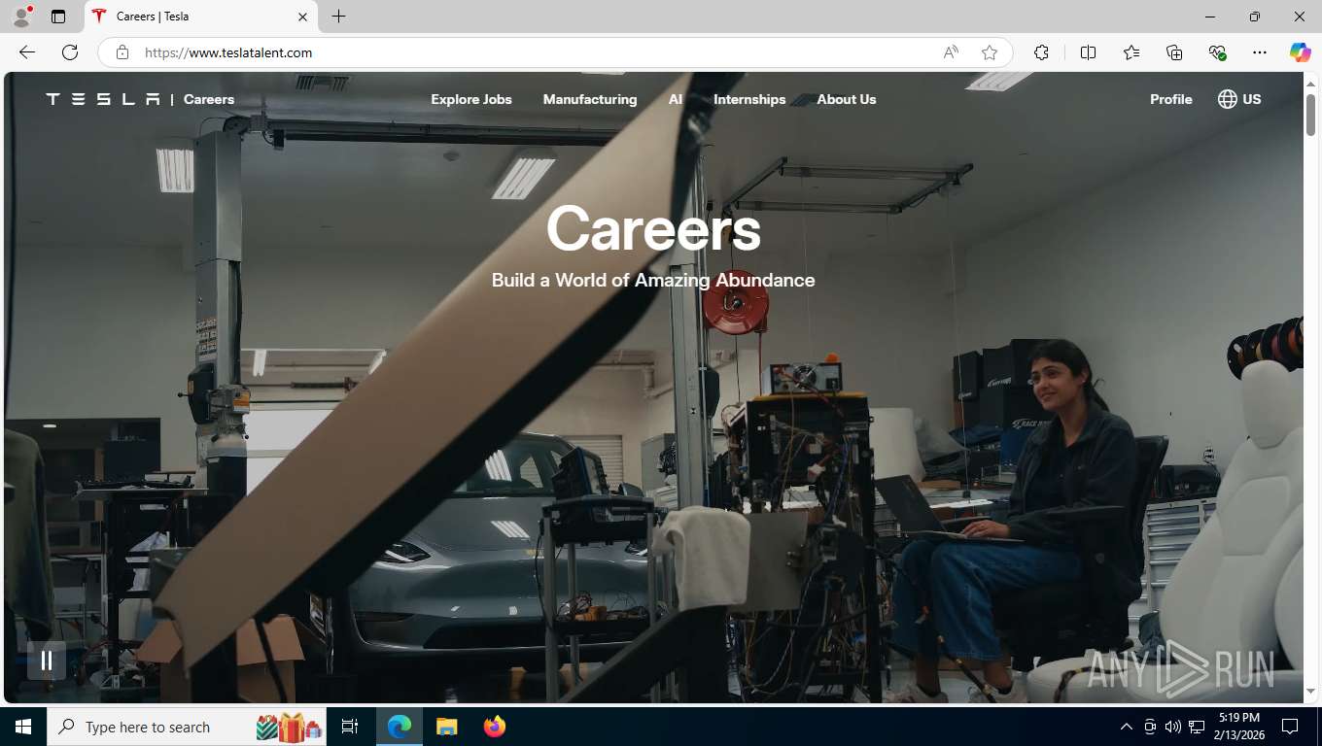Click the Careers main heading

(653, 229)
